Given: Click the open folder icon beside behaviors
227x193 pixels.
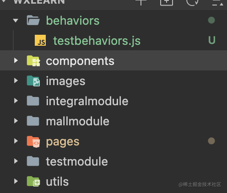Looking at the screenshot, I should click(33, 20).
